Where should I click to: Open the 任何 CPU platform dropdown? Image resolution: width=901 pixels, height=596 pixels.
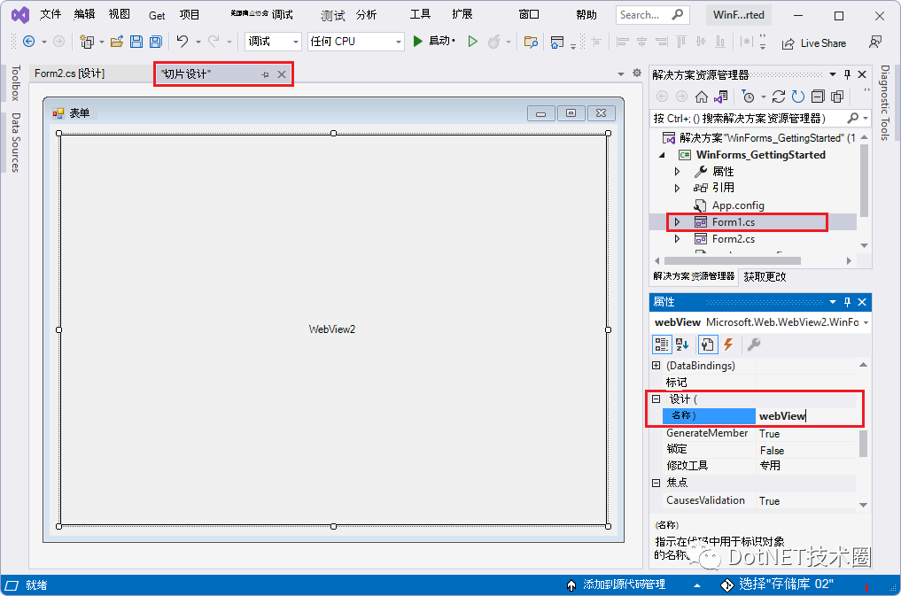399,42
